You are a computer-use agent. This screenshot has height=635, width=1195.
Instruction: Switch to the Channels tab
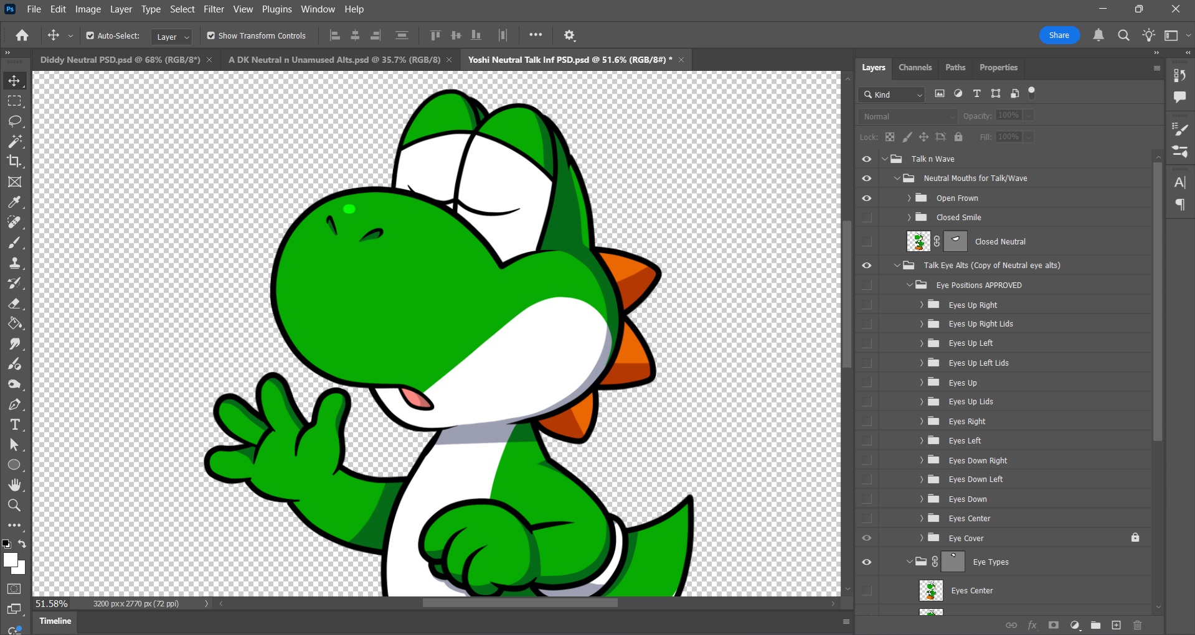pos(915,68)
